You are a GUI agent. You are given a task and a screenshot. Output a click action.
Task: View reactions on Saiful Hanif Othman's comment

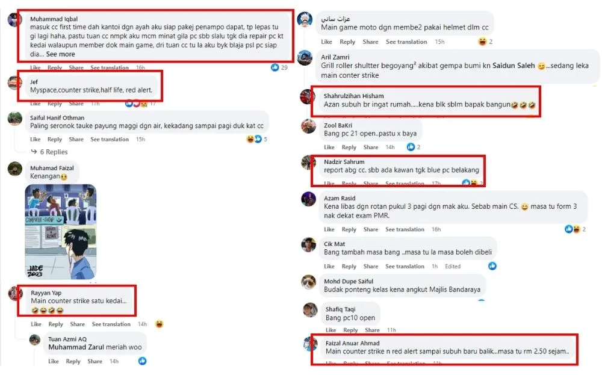(254, 139)
